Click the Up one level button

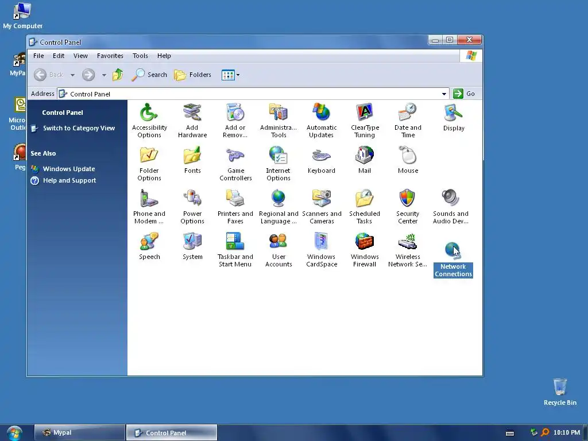(x=118, y=75)
